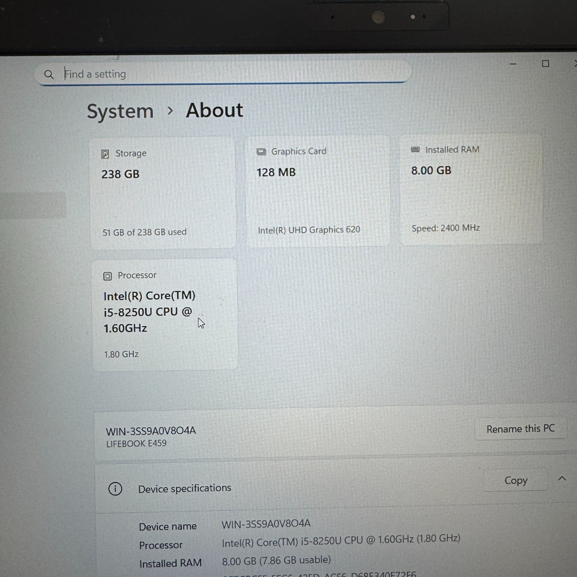Select the Intel(R) UHD Graphics 620 label
This screenshot has width=577, height=577.
tap(309, 230)
